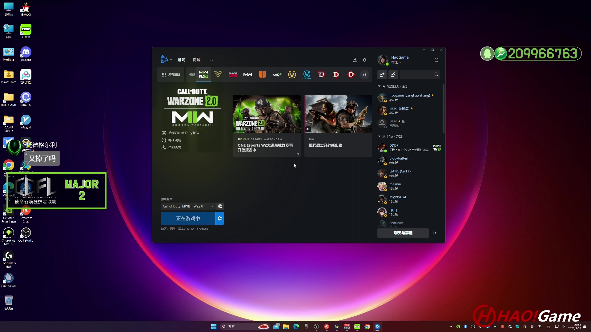Select the MW2 Campaign Remastered icon
Viewport: 591px width, 332px height.
pos(277,75)
